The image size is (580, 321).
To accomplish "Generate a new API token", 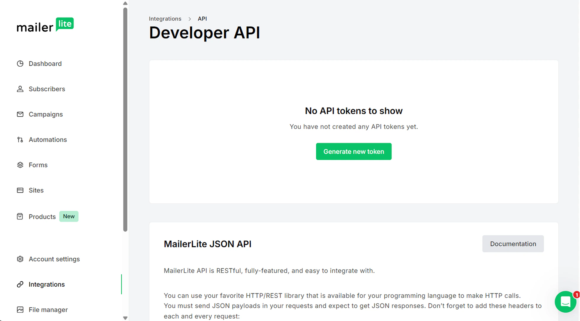I will 354,152.
